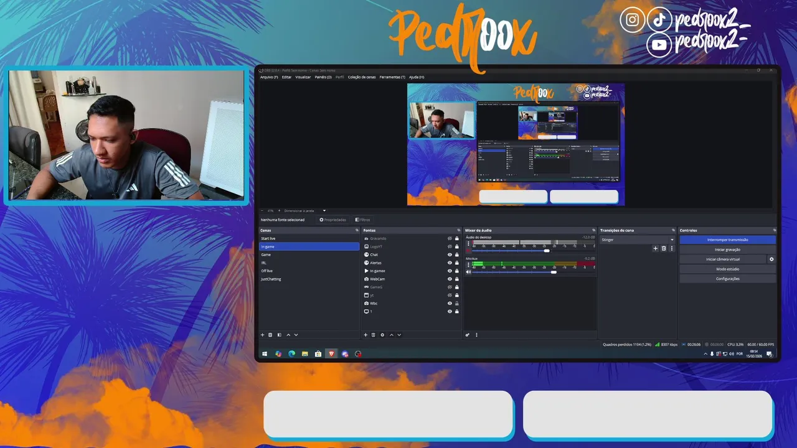Open source properties gear in Fontes toolbar
Screen dimensions: 797x448
(x=382, y=335)
